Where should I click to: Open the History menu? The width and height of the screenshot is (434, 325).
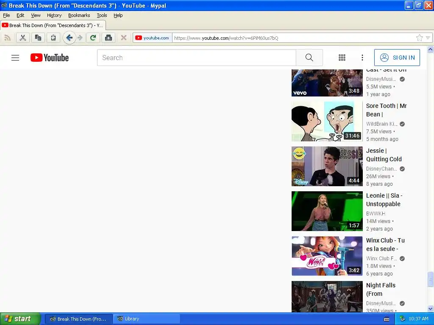coord(54,15)
